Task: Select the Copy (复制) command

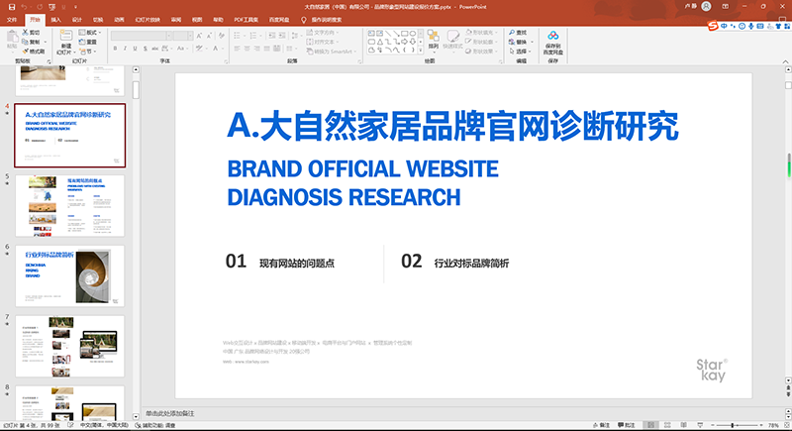Action: (32, 42)
